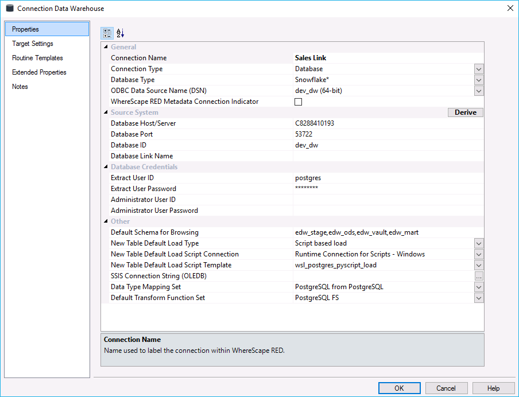519x397 pixels.
Task: Click 'wsl_postgres_pyscript_load' template value
Action: 336,265
